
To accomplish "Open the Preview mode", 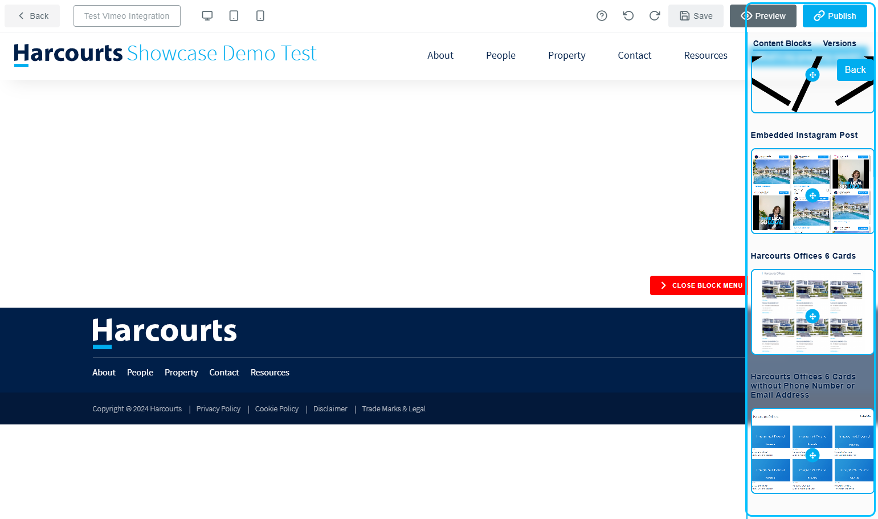I will click(x=763, y=16).
